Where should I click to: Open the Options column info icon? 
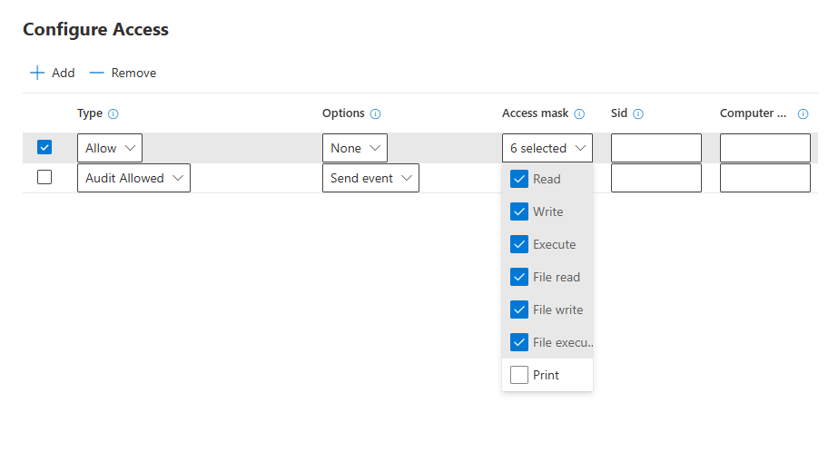click(x=376, y=113)
